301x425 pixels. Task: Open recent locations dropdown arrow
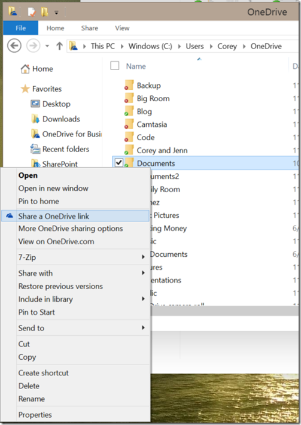point(47,46)
